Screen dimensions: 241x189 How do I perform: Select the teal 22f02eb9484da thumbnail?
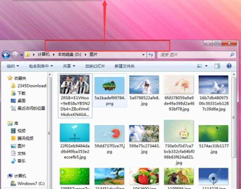[75, 133]
